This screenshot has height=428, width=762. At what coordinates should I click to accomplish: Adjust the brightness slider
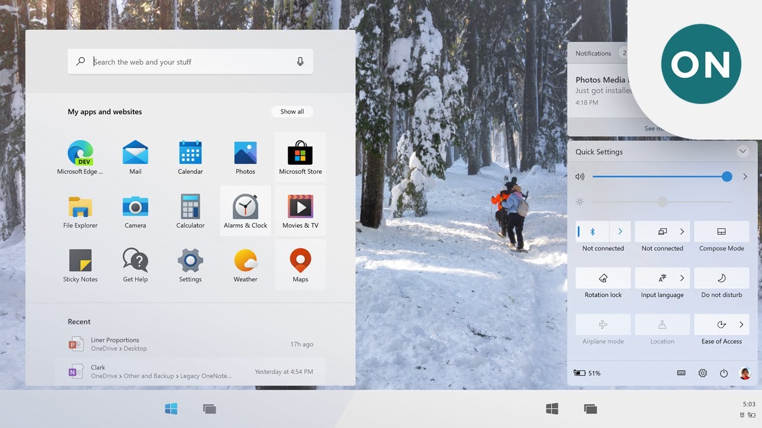662,202
